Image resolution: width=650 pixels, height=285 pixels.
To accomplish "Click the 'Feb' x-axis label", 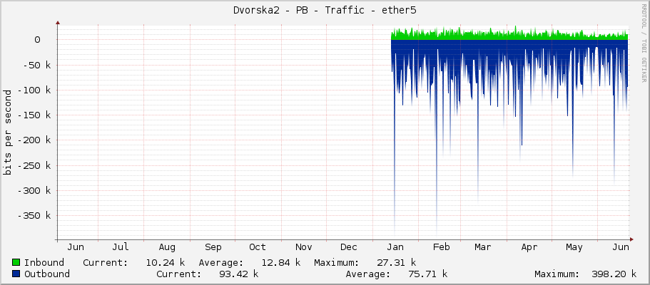I will pos(441,247).
